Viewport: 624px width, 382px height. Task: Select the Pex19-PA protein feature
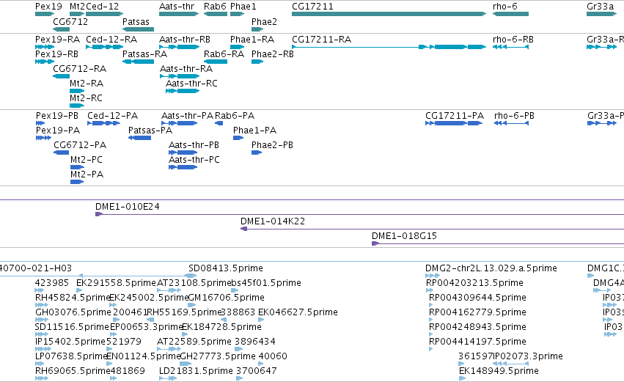tap(43, 138)
